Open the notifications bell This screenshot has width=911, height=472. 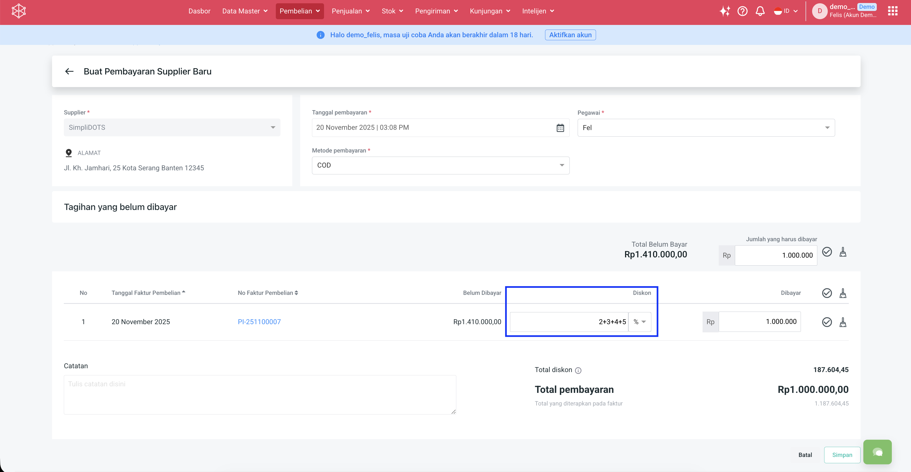[x=760, y=11]
